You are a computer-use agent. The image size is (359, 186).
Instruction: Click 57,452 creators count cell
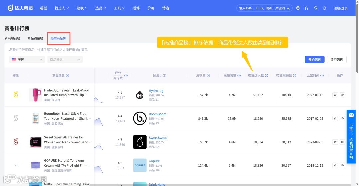pyautogui.click(x=258, y=95)
